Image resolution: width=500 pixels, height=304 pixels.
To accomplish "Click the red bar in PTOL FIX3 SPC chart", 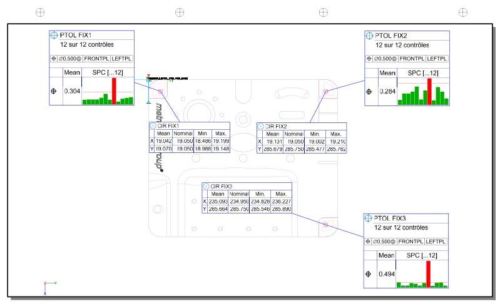I will coord(429,273).
